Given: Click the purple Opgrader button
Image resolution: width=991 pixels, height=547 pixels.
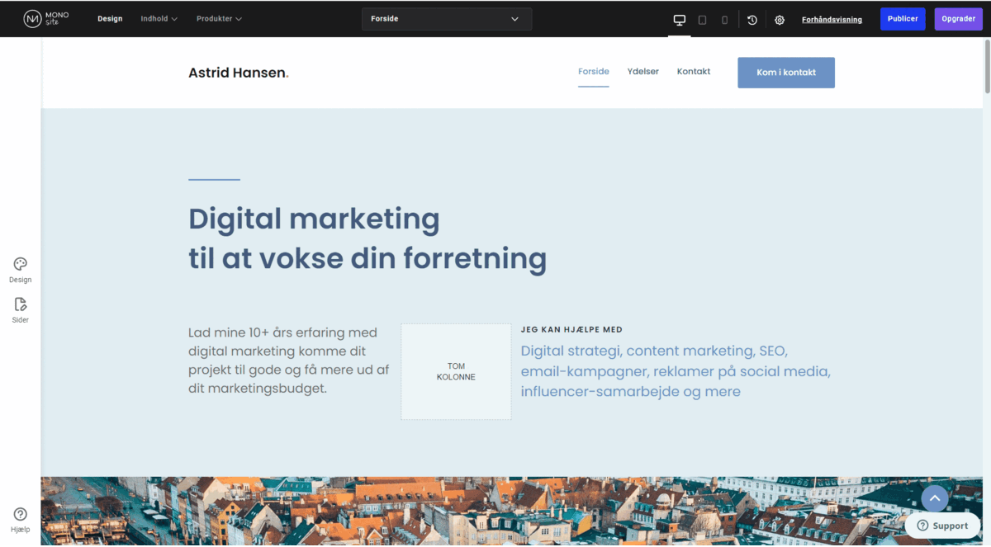Looking at the screenshot, I should (x=959, y=19).
